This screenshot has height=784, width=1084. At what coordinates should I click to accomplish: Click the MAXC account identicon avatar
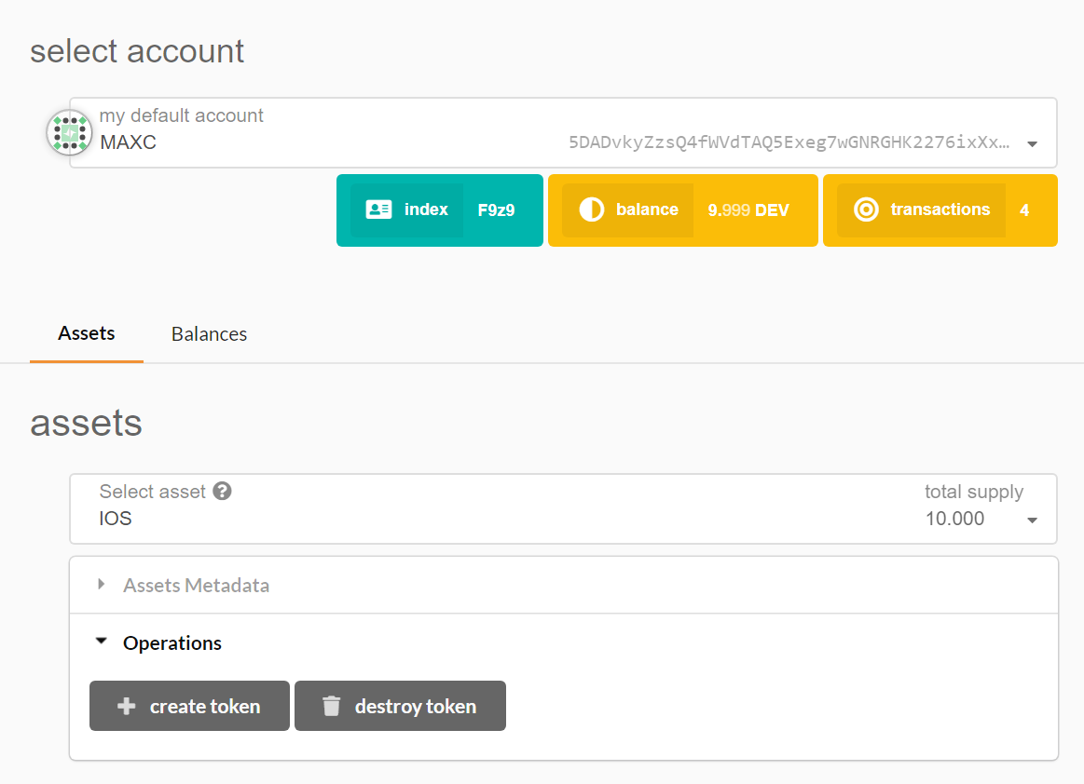[68, 132]
